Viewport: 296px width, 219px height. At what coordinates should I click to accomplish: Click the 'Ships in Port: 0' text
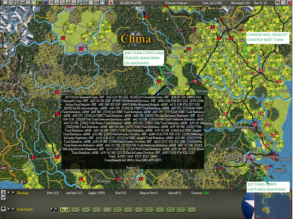(148, 193)
